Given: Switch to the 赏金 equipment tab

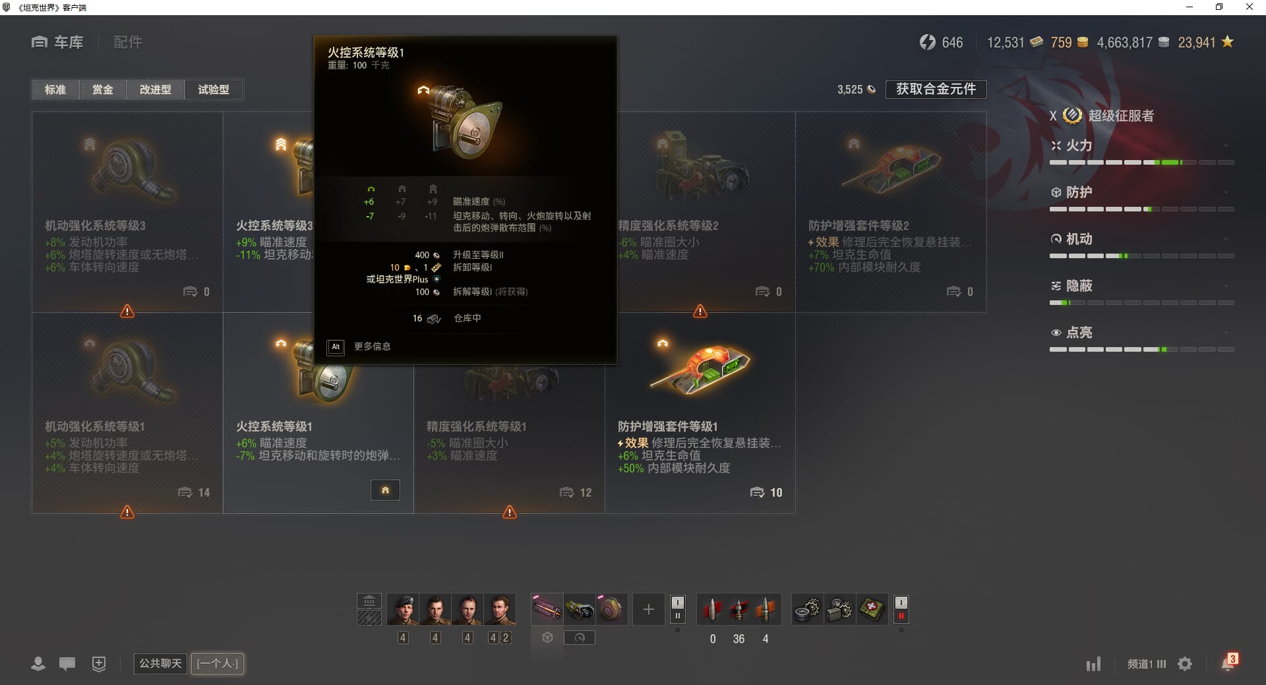Looking at the screenshot, I should 102,90.
